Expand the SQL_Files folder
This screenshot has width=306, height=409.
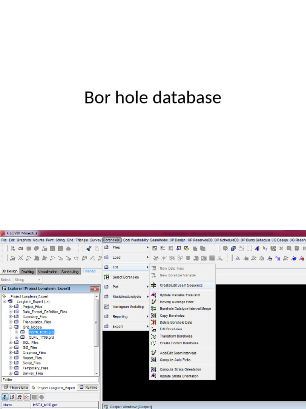pos(11,342)
